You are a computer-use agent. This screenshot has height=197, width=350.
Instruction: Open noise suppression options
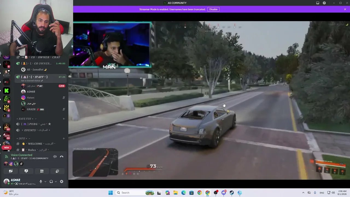(x=55, y=157)
